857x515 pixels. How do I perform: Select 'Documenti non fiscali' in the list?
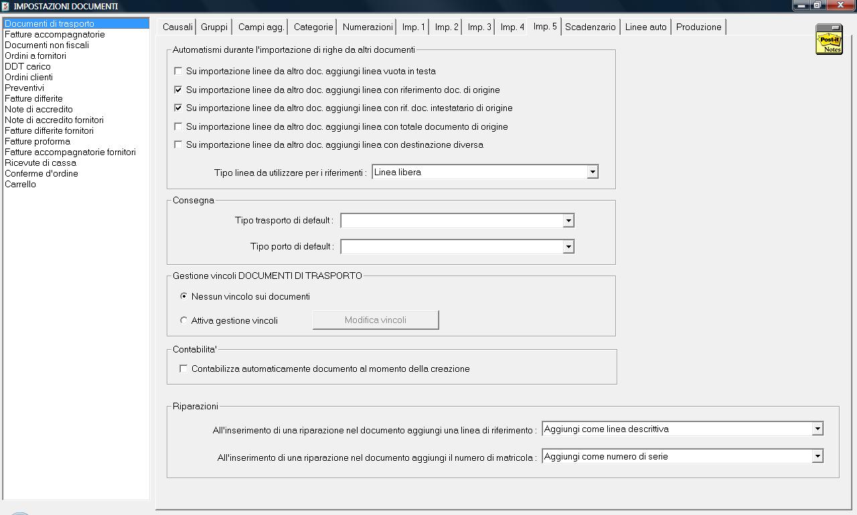tap(76, 45)
